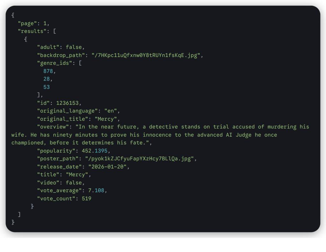Click the id value 1236153
326x252 pixels.
[x=69, y=103]
